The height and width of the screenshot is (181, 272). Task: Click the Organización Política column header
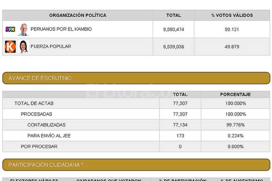(x=78, y=15)
